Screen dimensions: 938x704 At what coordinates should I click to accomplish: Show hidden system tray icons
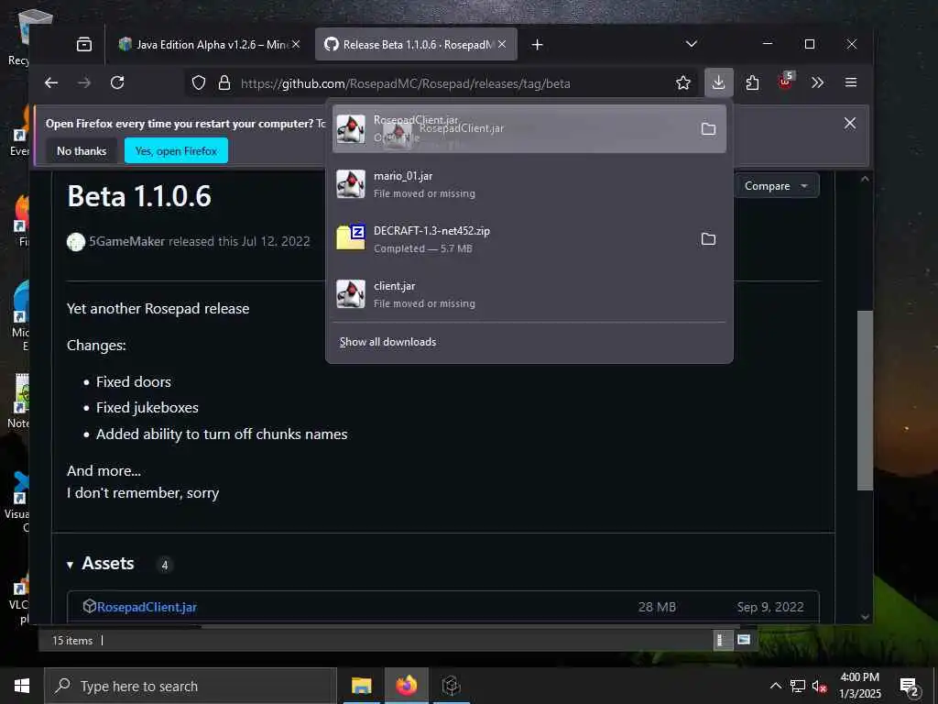pyautogui.click(x=775, y=686)
